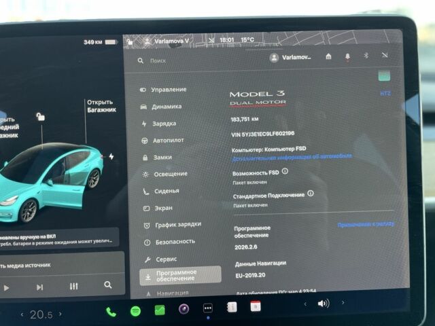
Task: Open the all apps three-dots launcher
Action: pyautogui.click(x=208, y=308)
